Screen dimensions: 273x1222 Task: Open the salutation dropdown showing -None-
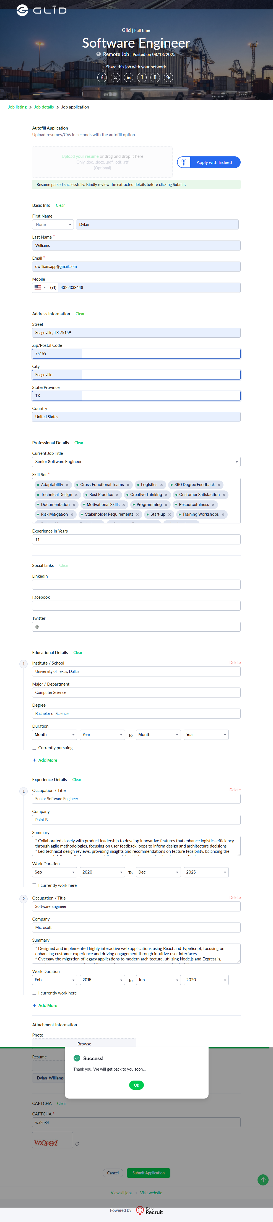(53, 224)
